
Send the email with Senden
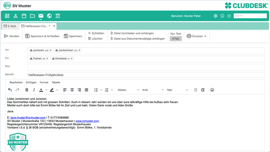[x=12, y=36]
